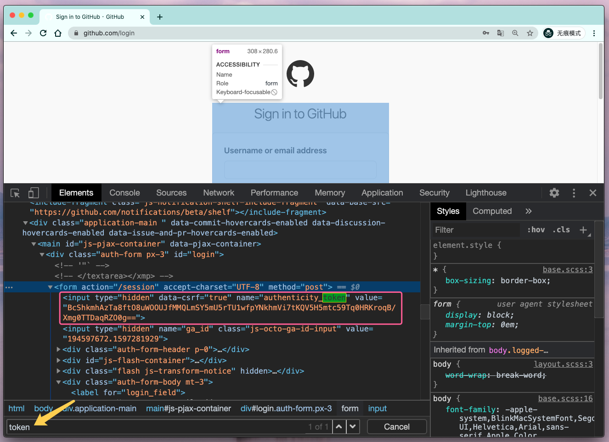Collapse the application-main div node
This screenshot has height=442, width=609.
pos(25,223)
